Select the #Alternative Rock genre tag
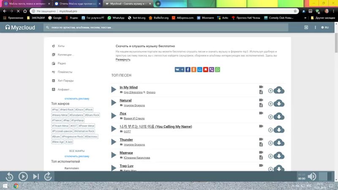 tap(84, 131)
